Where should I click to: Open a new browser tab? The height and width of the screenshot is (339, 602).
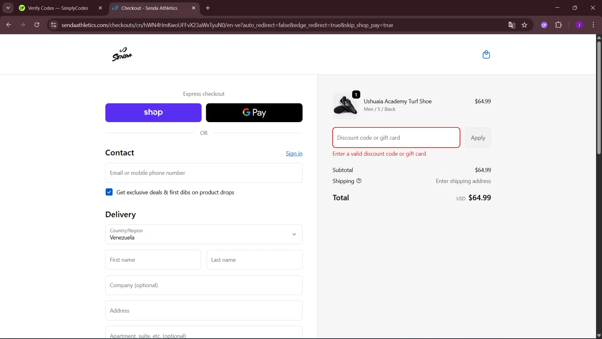[x=208, y=8]
